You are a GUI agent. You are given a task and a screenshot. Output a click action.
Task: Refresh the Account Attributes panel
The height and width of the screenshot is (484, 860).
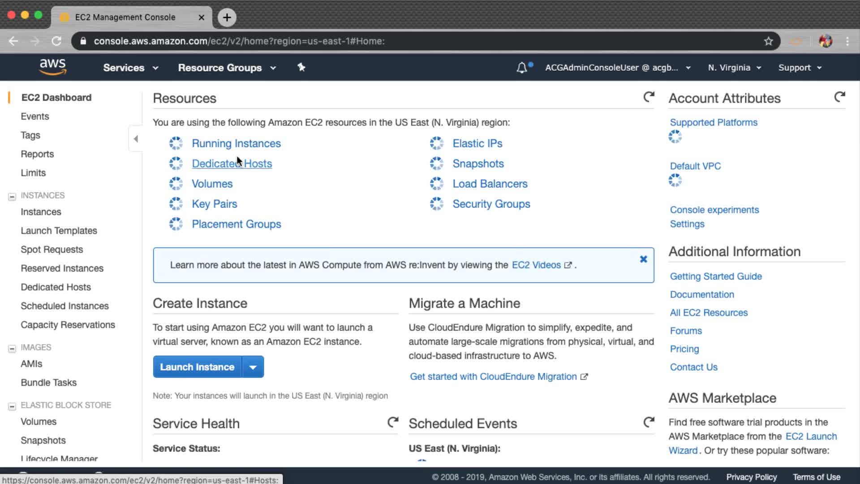point(839,97)
